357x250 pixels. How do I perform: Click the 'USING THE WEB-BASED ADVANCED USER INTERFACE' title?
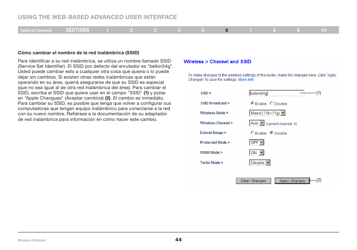(97, 17)
